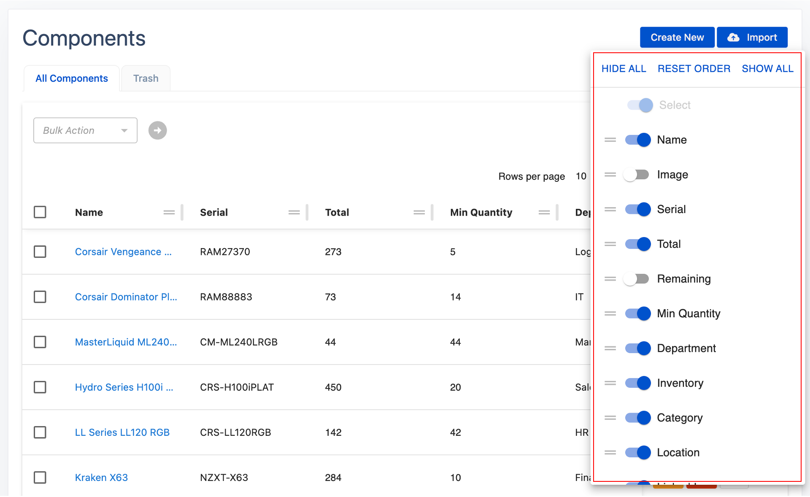
Task: Click serial cell RAM88883
Action: click(226, 297)
